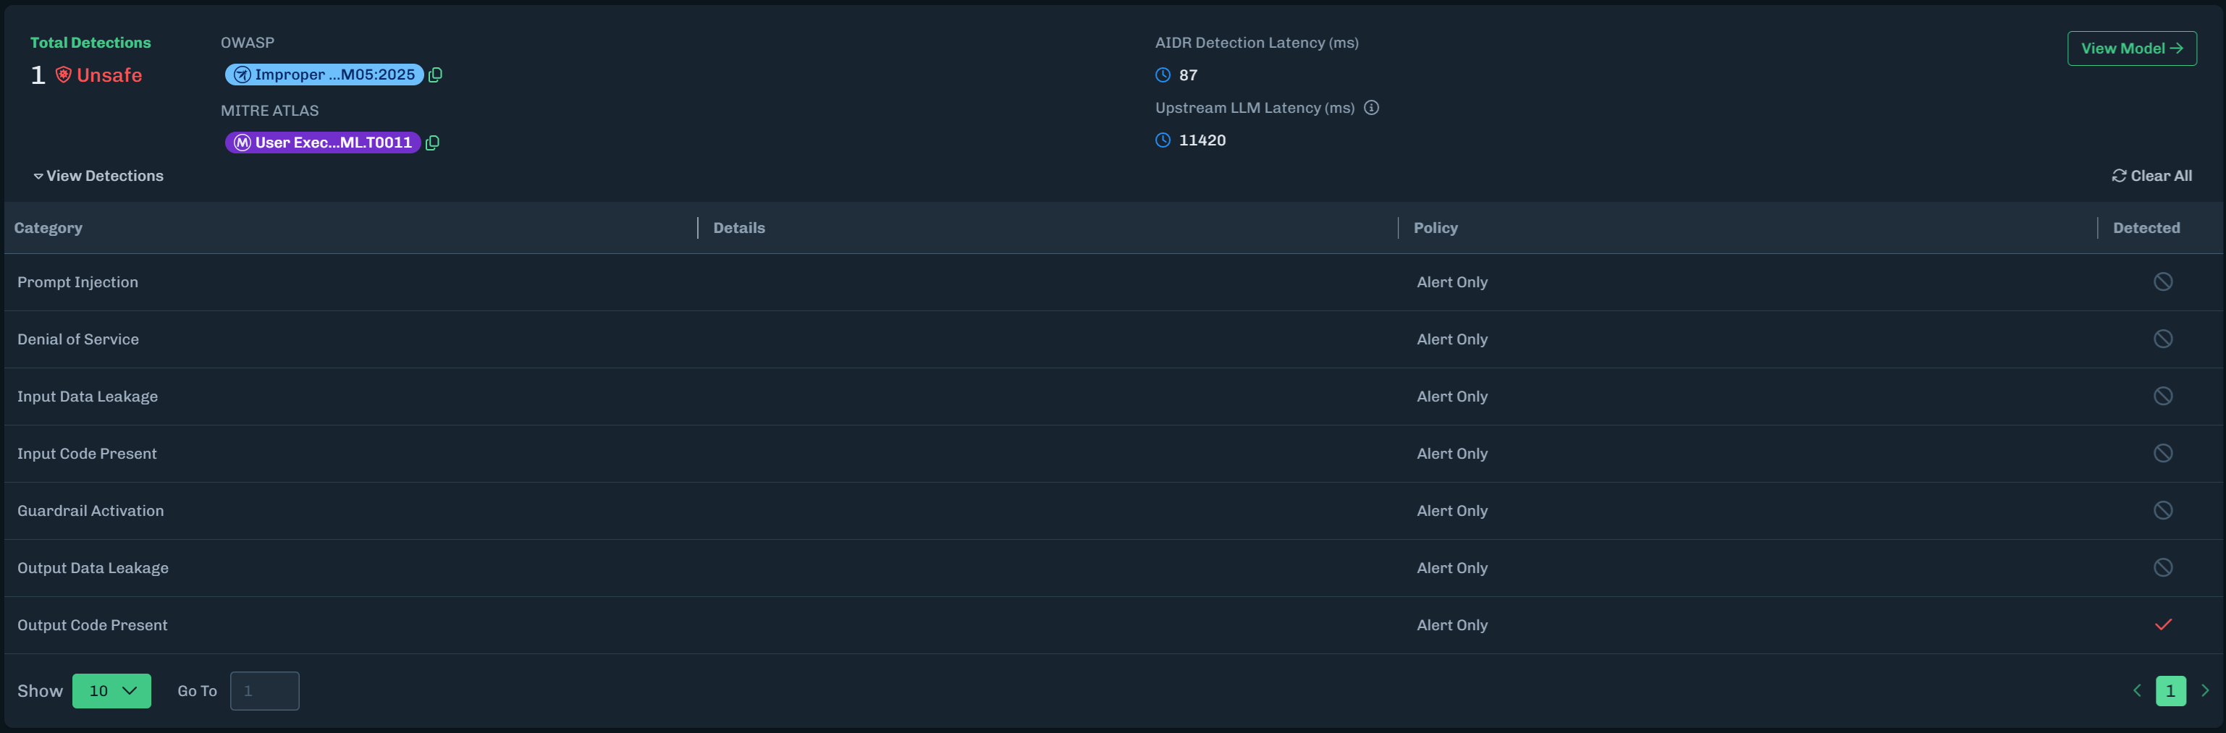Go to the previous page arrow
The width and height of the screenshot is (2226, 733).
[x=2137, y=691]
